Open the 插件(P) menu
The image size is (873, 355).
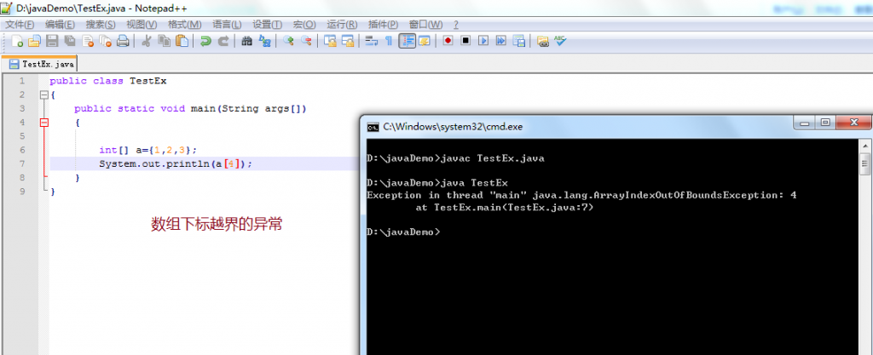click(383, 25)
